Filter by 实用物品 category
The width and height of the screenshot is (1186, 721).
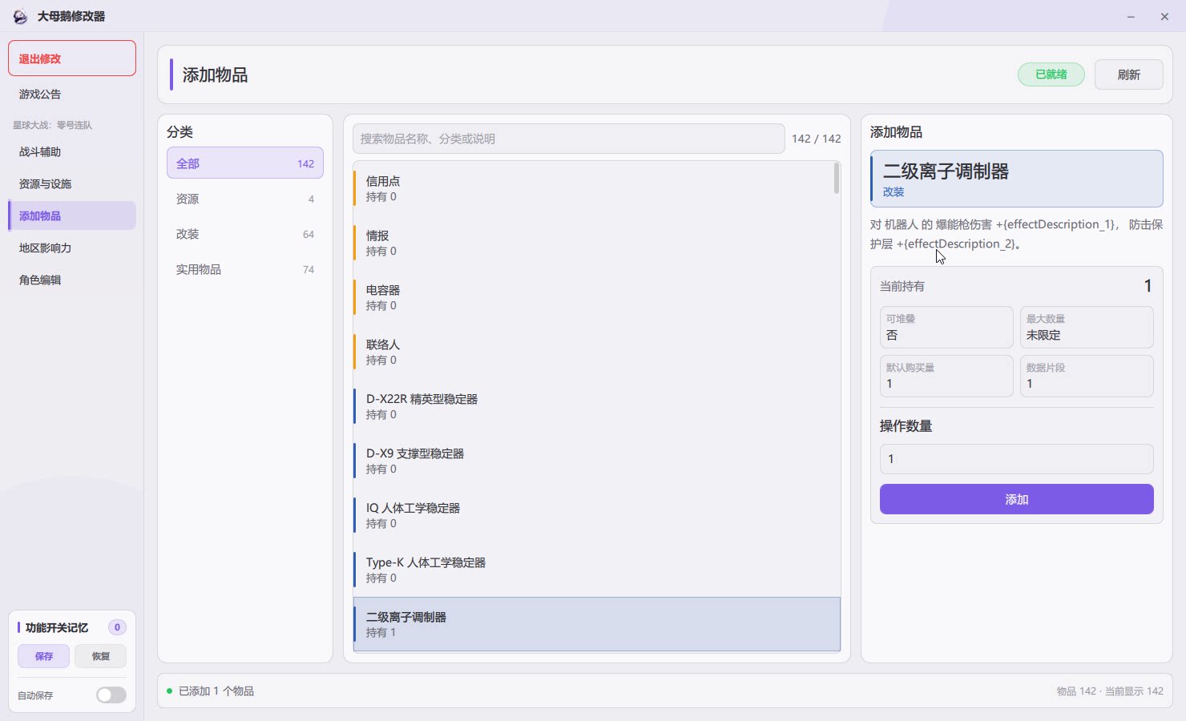point(245,269)
